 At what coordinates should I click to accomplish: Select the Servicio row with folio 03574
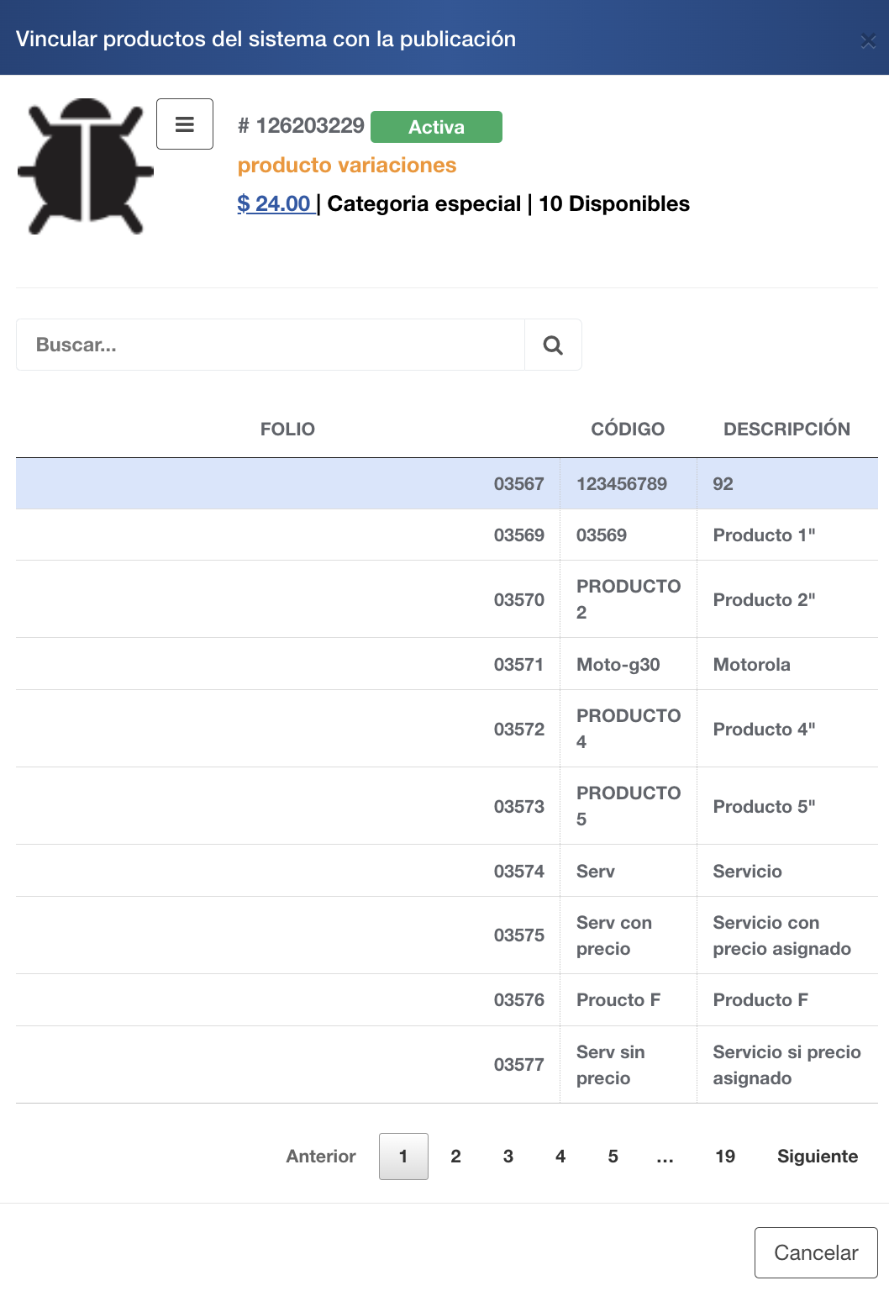(x=446, y=871)
